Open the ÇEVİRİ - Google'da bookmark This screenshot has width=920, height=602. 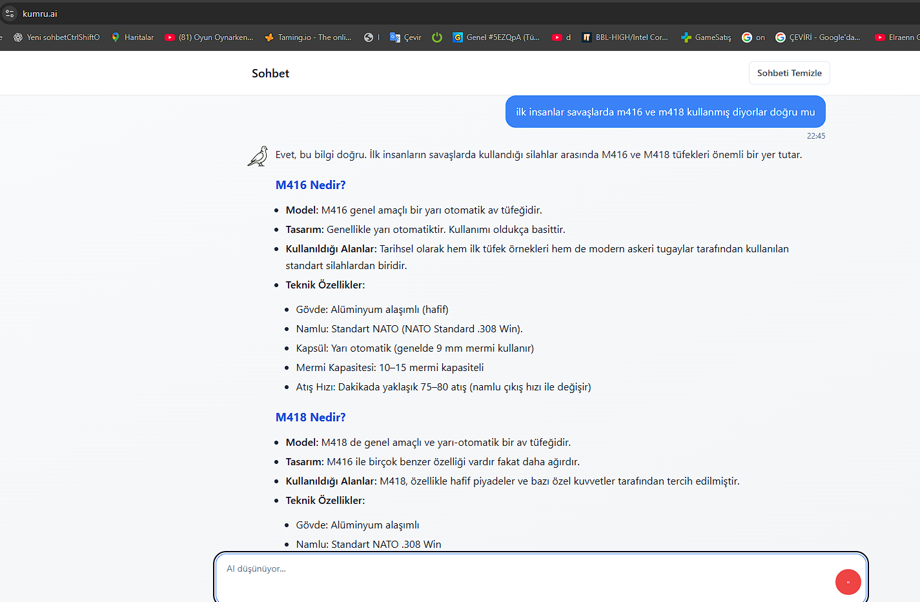[x=818, y=37]
